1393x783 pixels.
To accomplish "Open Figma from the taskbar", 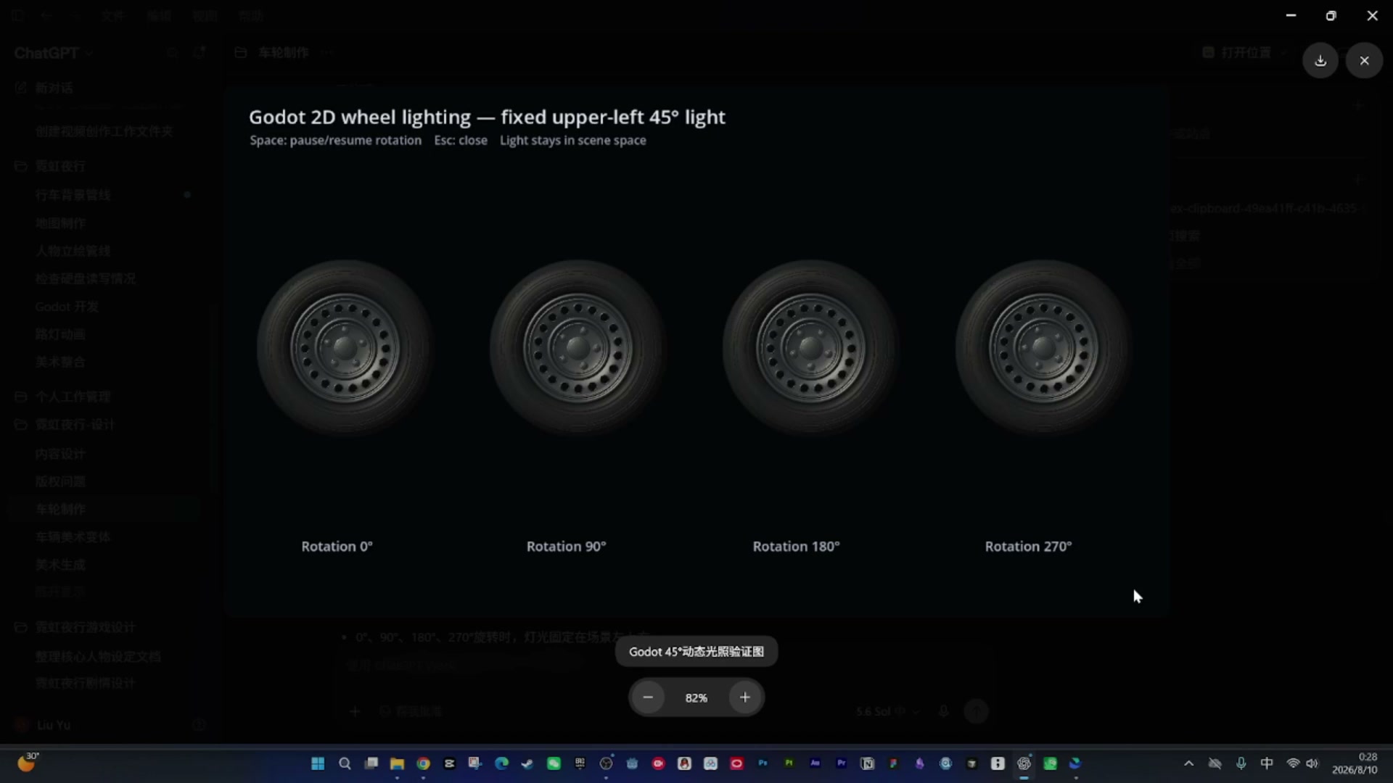I will coord(893,763).
